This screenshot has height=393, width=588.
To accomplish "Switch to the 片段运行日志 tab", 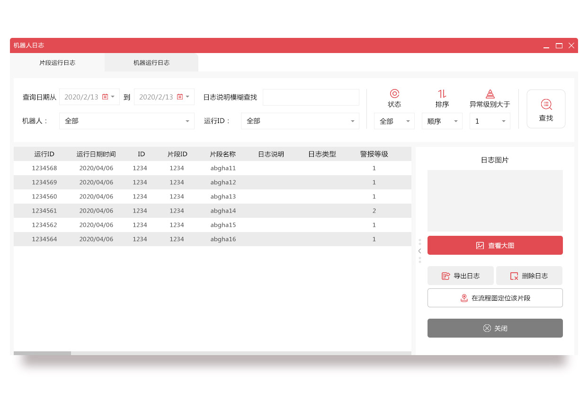I will (x=57, y=63).
